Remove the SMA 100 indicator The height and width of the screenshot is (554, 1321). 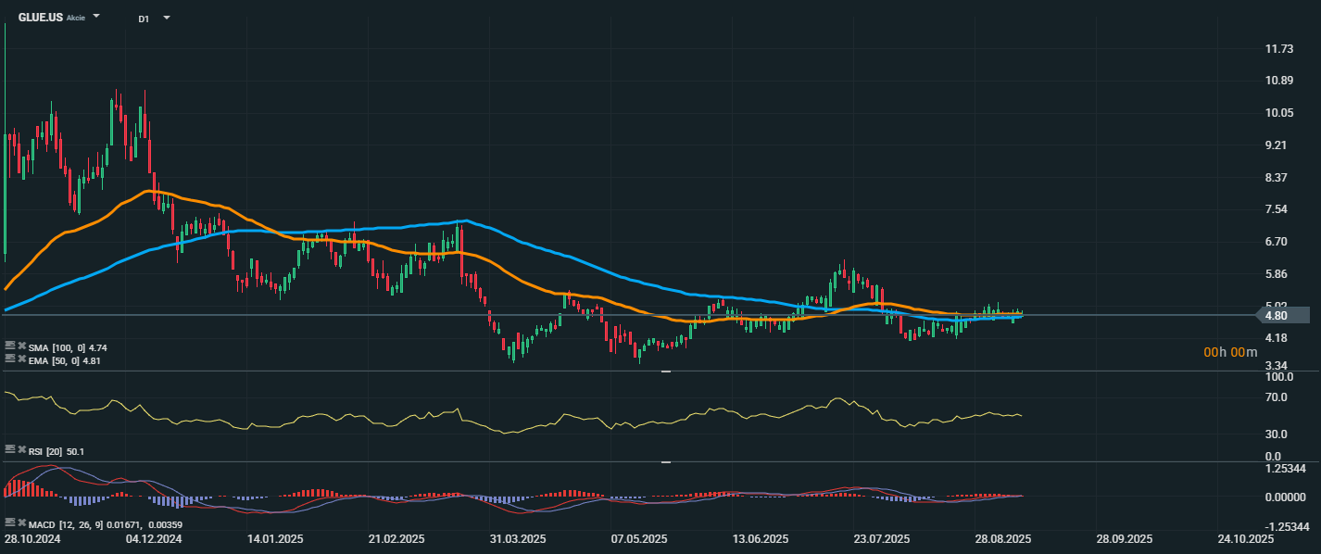tap(21, 346)
